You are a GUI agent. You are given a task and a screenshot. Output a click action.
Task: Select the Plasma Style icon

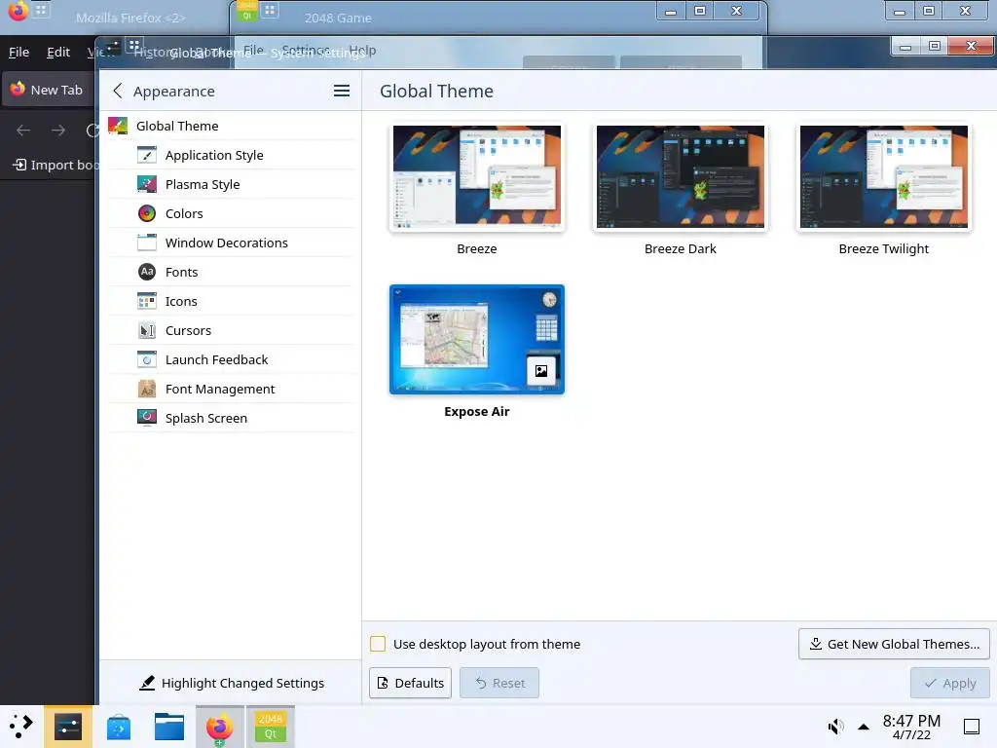coord(147,184)
